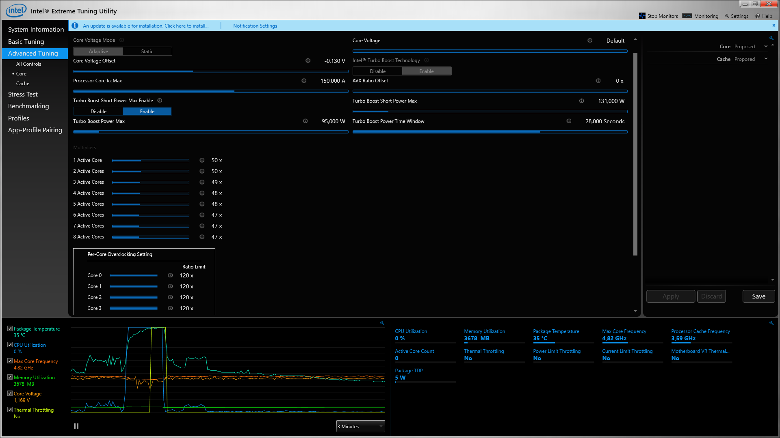Viewport: 780px width, 438px height.
Task: Show info for Turbo Boost Power Max
Action: (305, 121)
